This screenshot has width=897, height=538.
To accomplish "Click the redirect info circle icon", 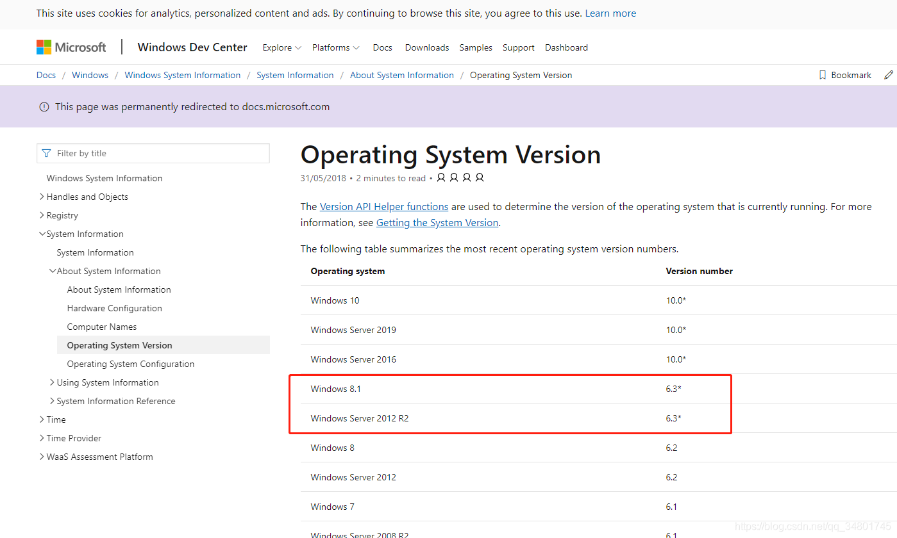I will tap(44, 107).
